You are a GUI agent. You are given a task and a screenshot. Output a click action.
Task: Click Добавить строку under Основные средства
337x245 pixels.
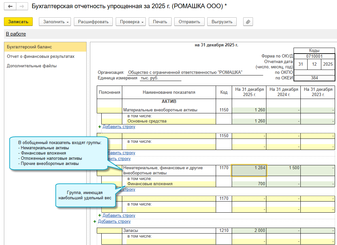(x=119, y=127)
